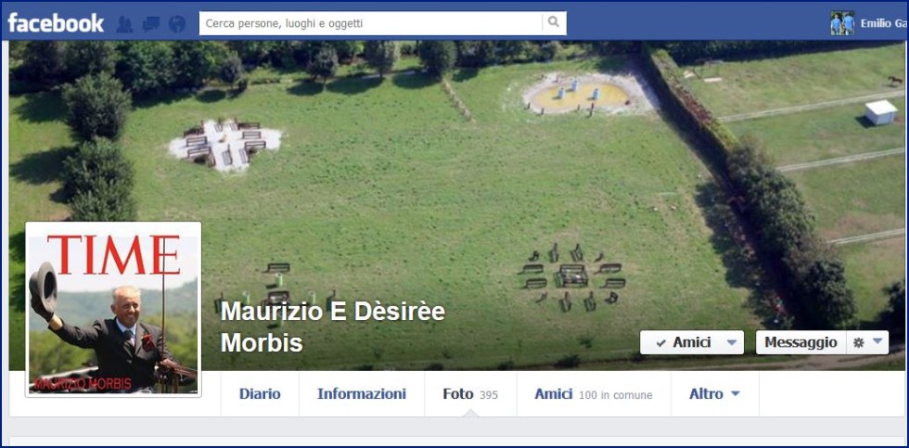Expand the Amici button dropdown arrow
The image size is (909, 448).
[732, 342]
